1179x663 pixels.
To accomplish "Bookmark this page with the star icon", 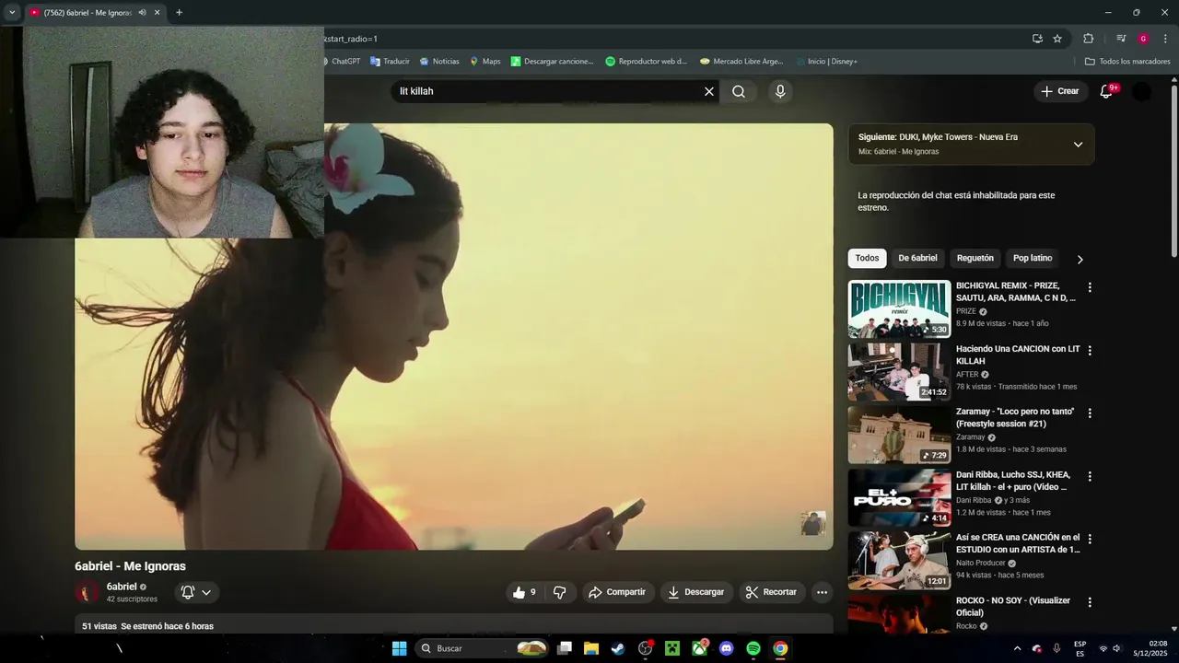I will coord(1057,39).
